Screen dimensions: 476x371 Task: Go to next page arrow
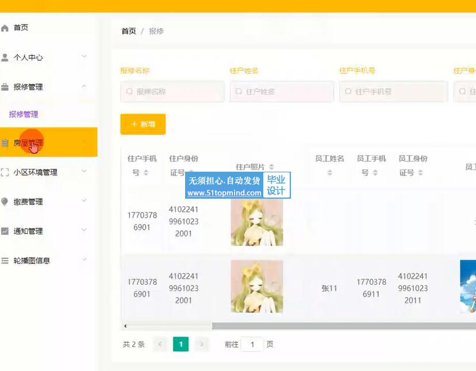pos(202,345)
